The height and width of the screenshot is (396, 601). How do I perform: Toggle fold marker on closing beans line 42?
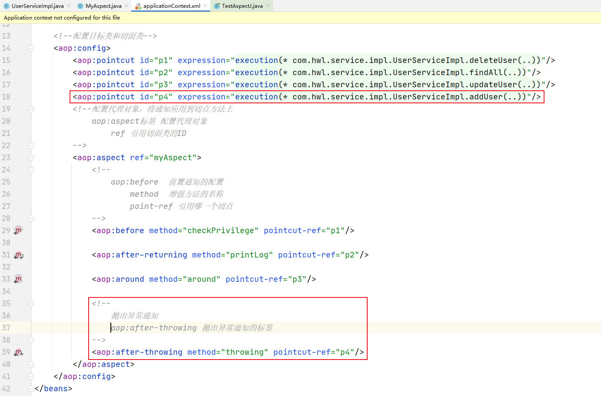pyautogui.click(x=31, y=389)
